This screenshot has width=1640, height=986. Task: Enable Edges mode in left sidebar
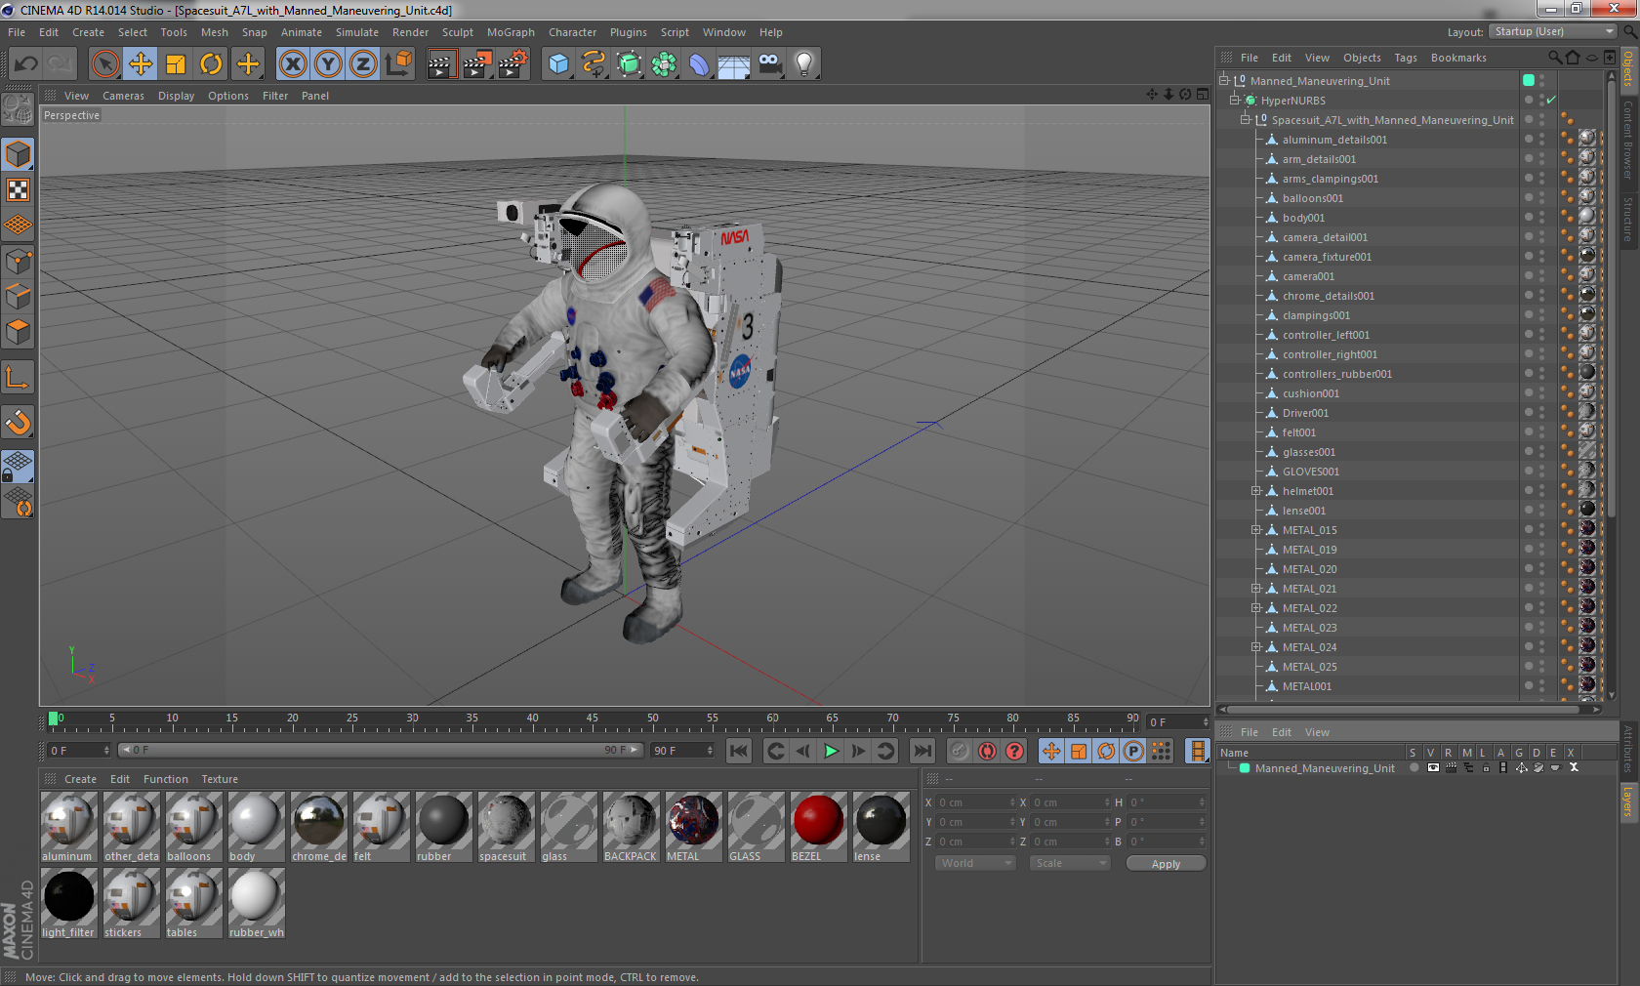coord(19,296)
